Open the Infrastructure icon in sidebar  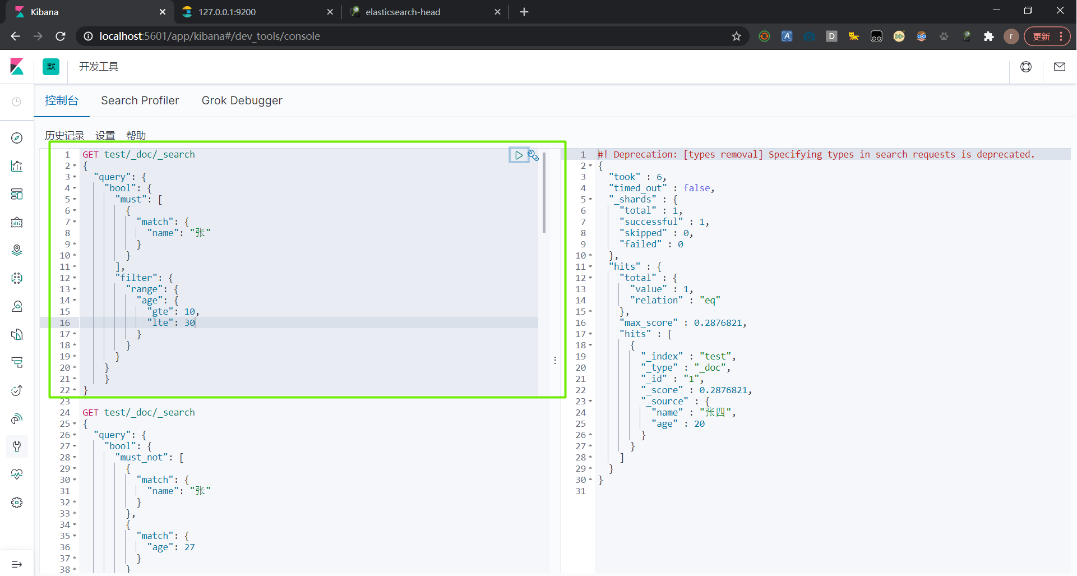(17, 306)
